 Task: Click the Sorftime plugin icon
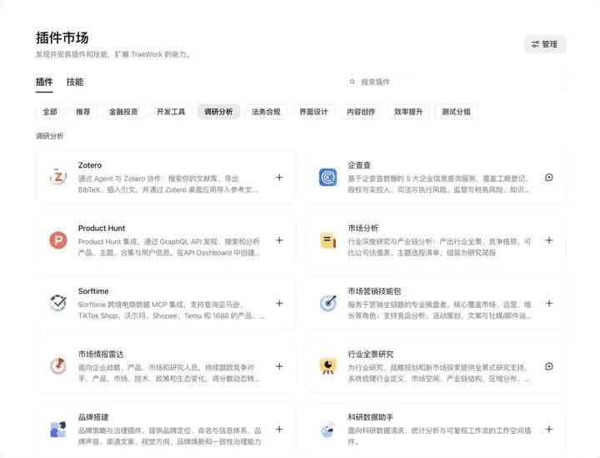(x=58, y=304)
